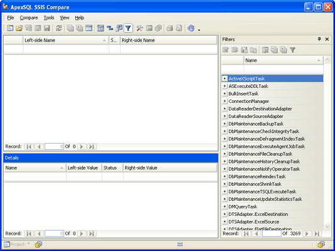Image resolution: width=335 pixels, height=251 pixels.
Task: Select DbMaintenanceHistoryCleanupTask row
Action: point(272,161)
